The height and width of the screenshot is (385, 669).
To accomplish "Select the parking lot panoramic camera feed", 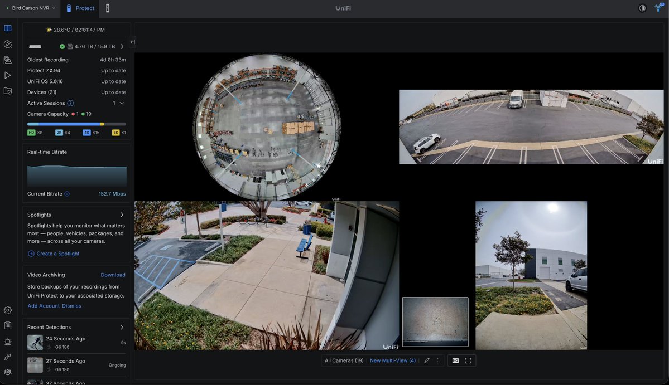I will 531,127.
